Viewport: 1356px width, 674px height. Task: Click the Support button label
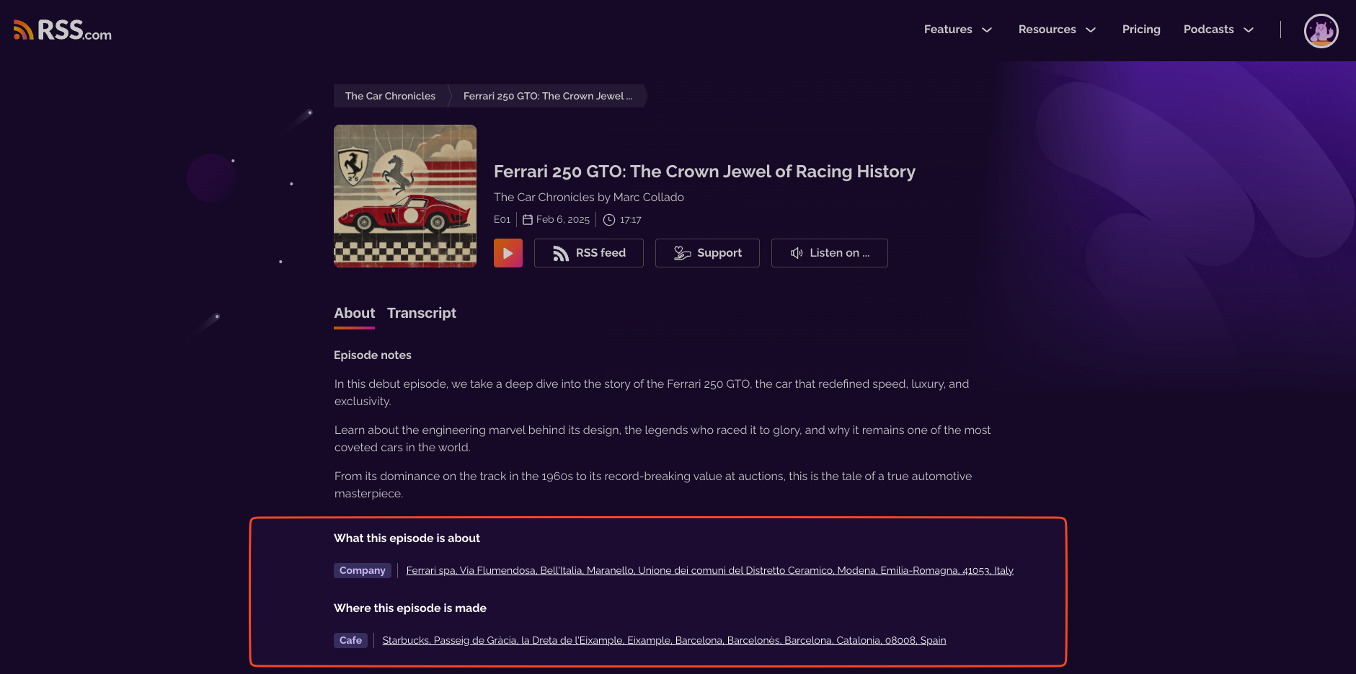[x=719, y=253]
